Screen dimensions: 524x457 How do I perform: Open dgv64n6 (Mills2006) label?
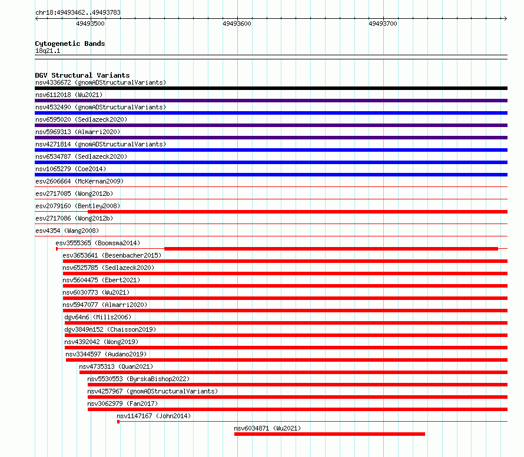point(98,317)
